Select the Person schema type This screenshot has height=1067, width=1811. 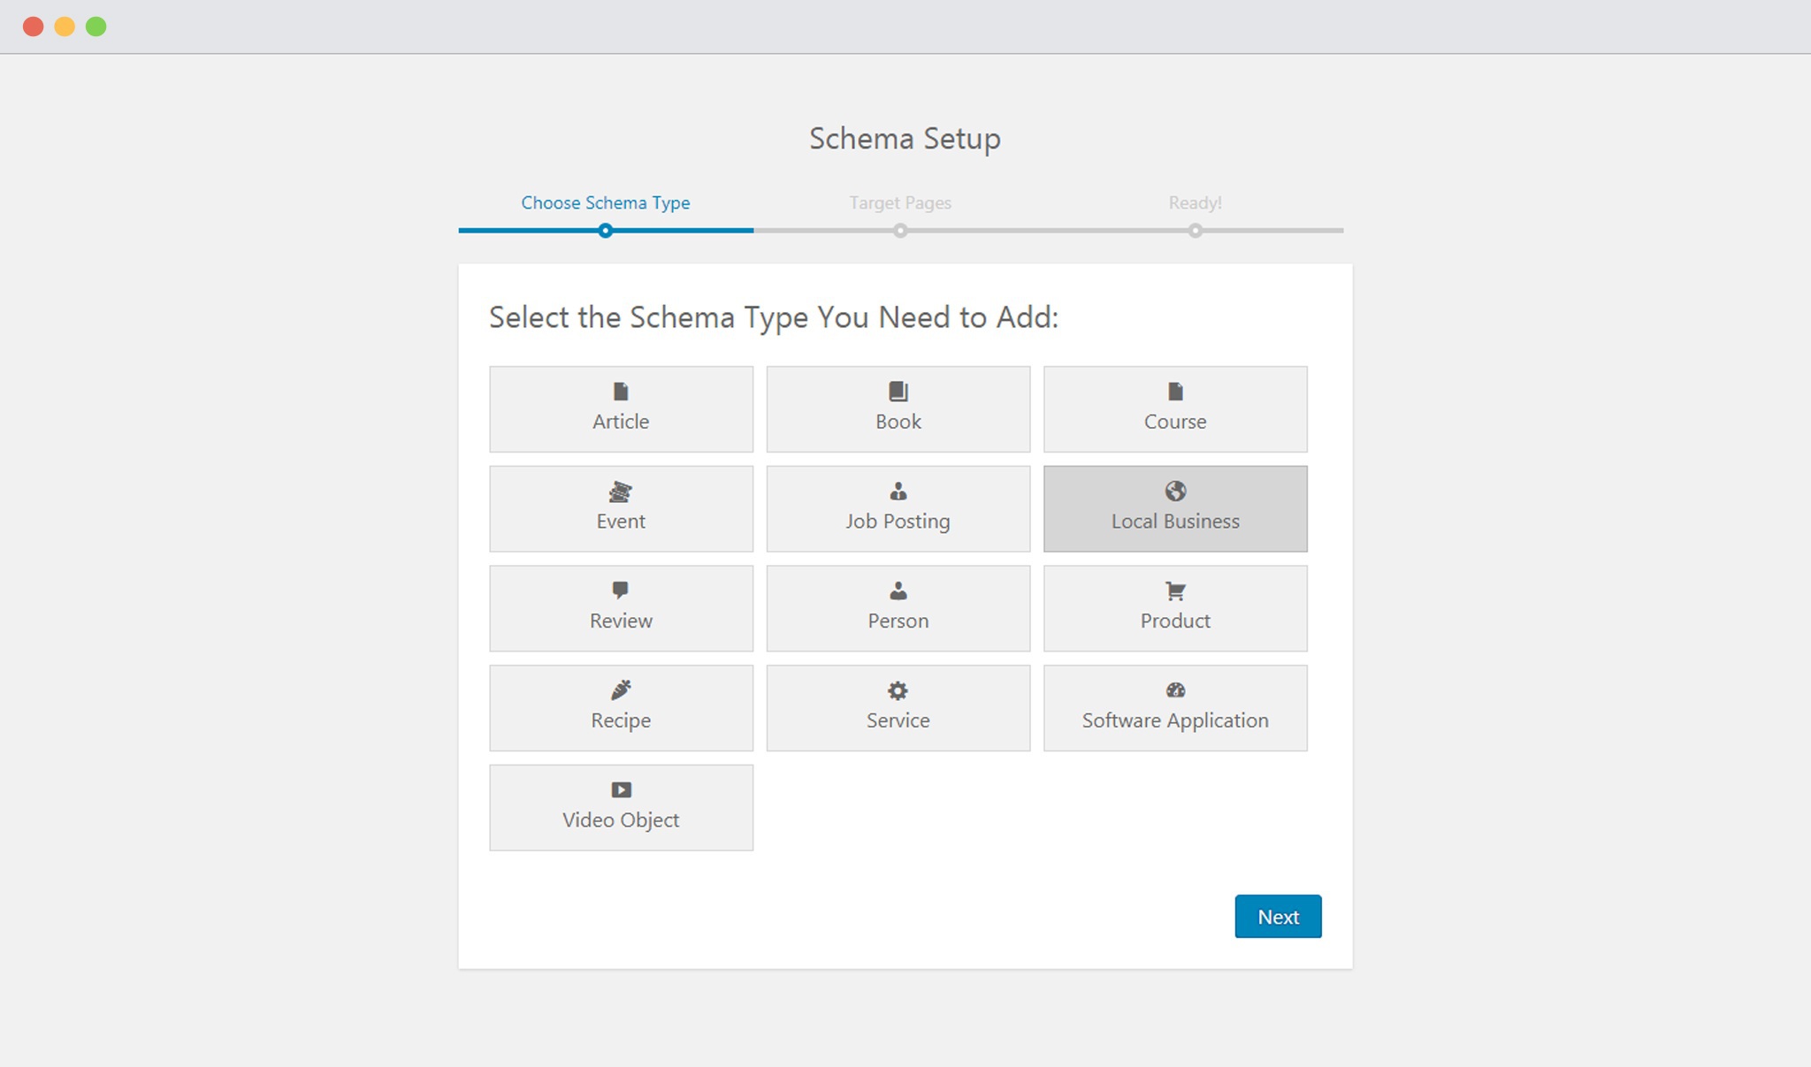(x=897, y=608)
